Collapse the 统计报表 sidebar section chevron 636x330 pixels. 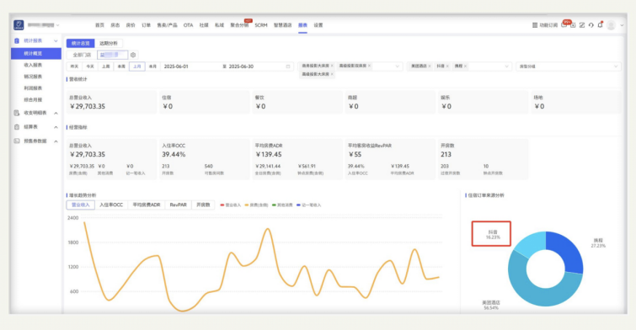(x=56, y=41)
